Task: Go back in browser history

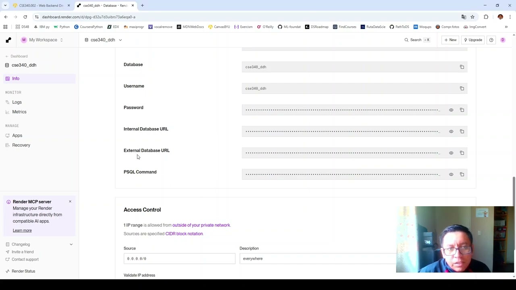Action: (6, 17)
